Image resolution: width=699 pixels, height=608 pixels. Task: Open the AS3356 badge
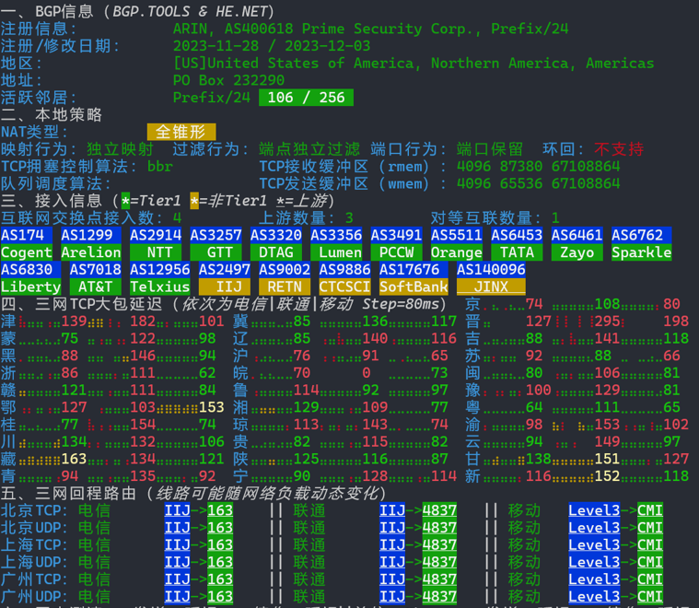pos(336,235)
